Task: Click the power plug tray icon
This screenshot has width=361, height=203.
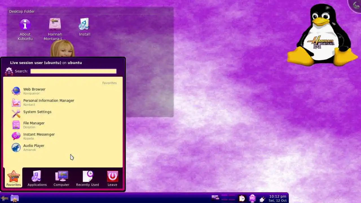Action: [x=262, y=199]
